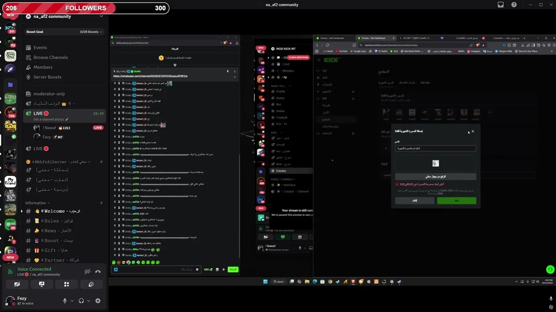Open User Settings gear icon
The height and width of the screenshot is (312, 556).
pos(98,301)
